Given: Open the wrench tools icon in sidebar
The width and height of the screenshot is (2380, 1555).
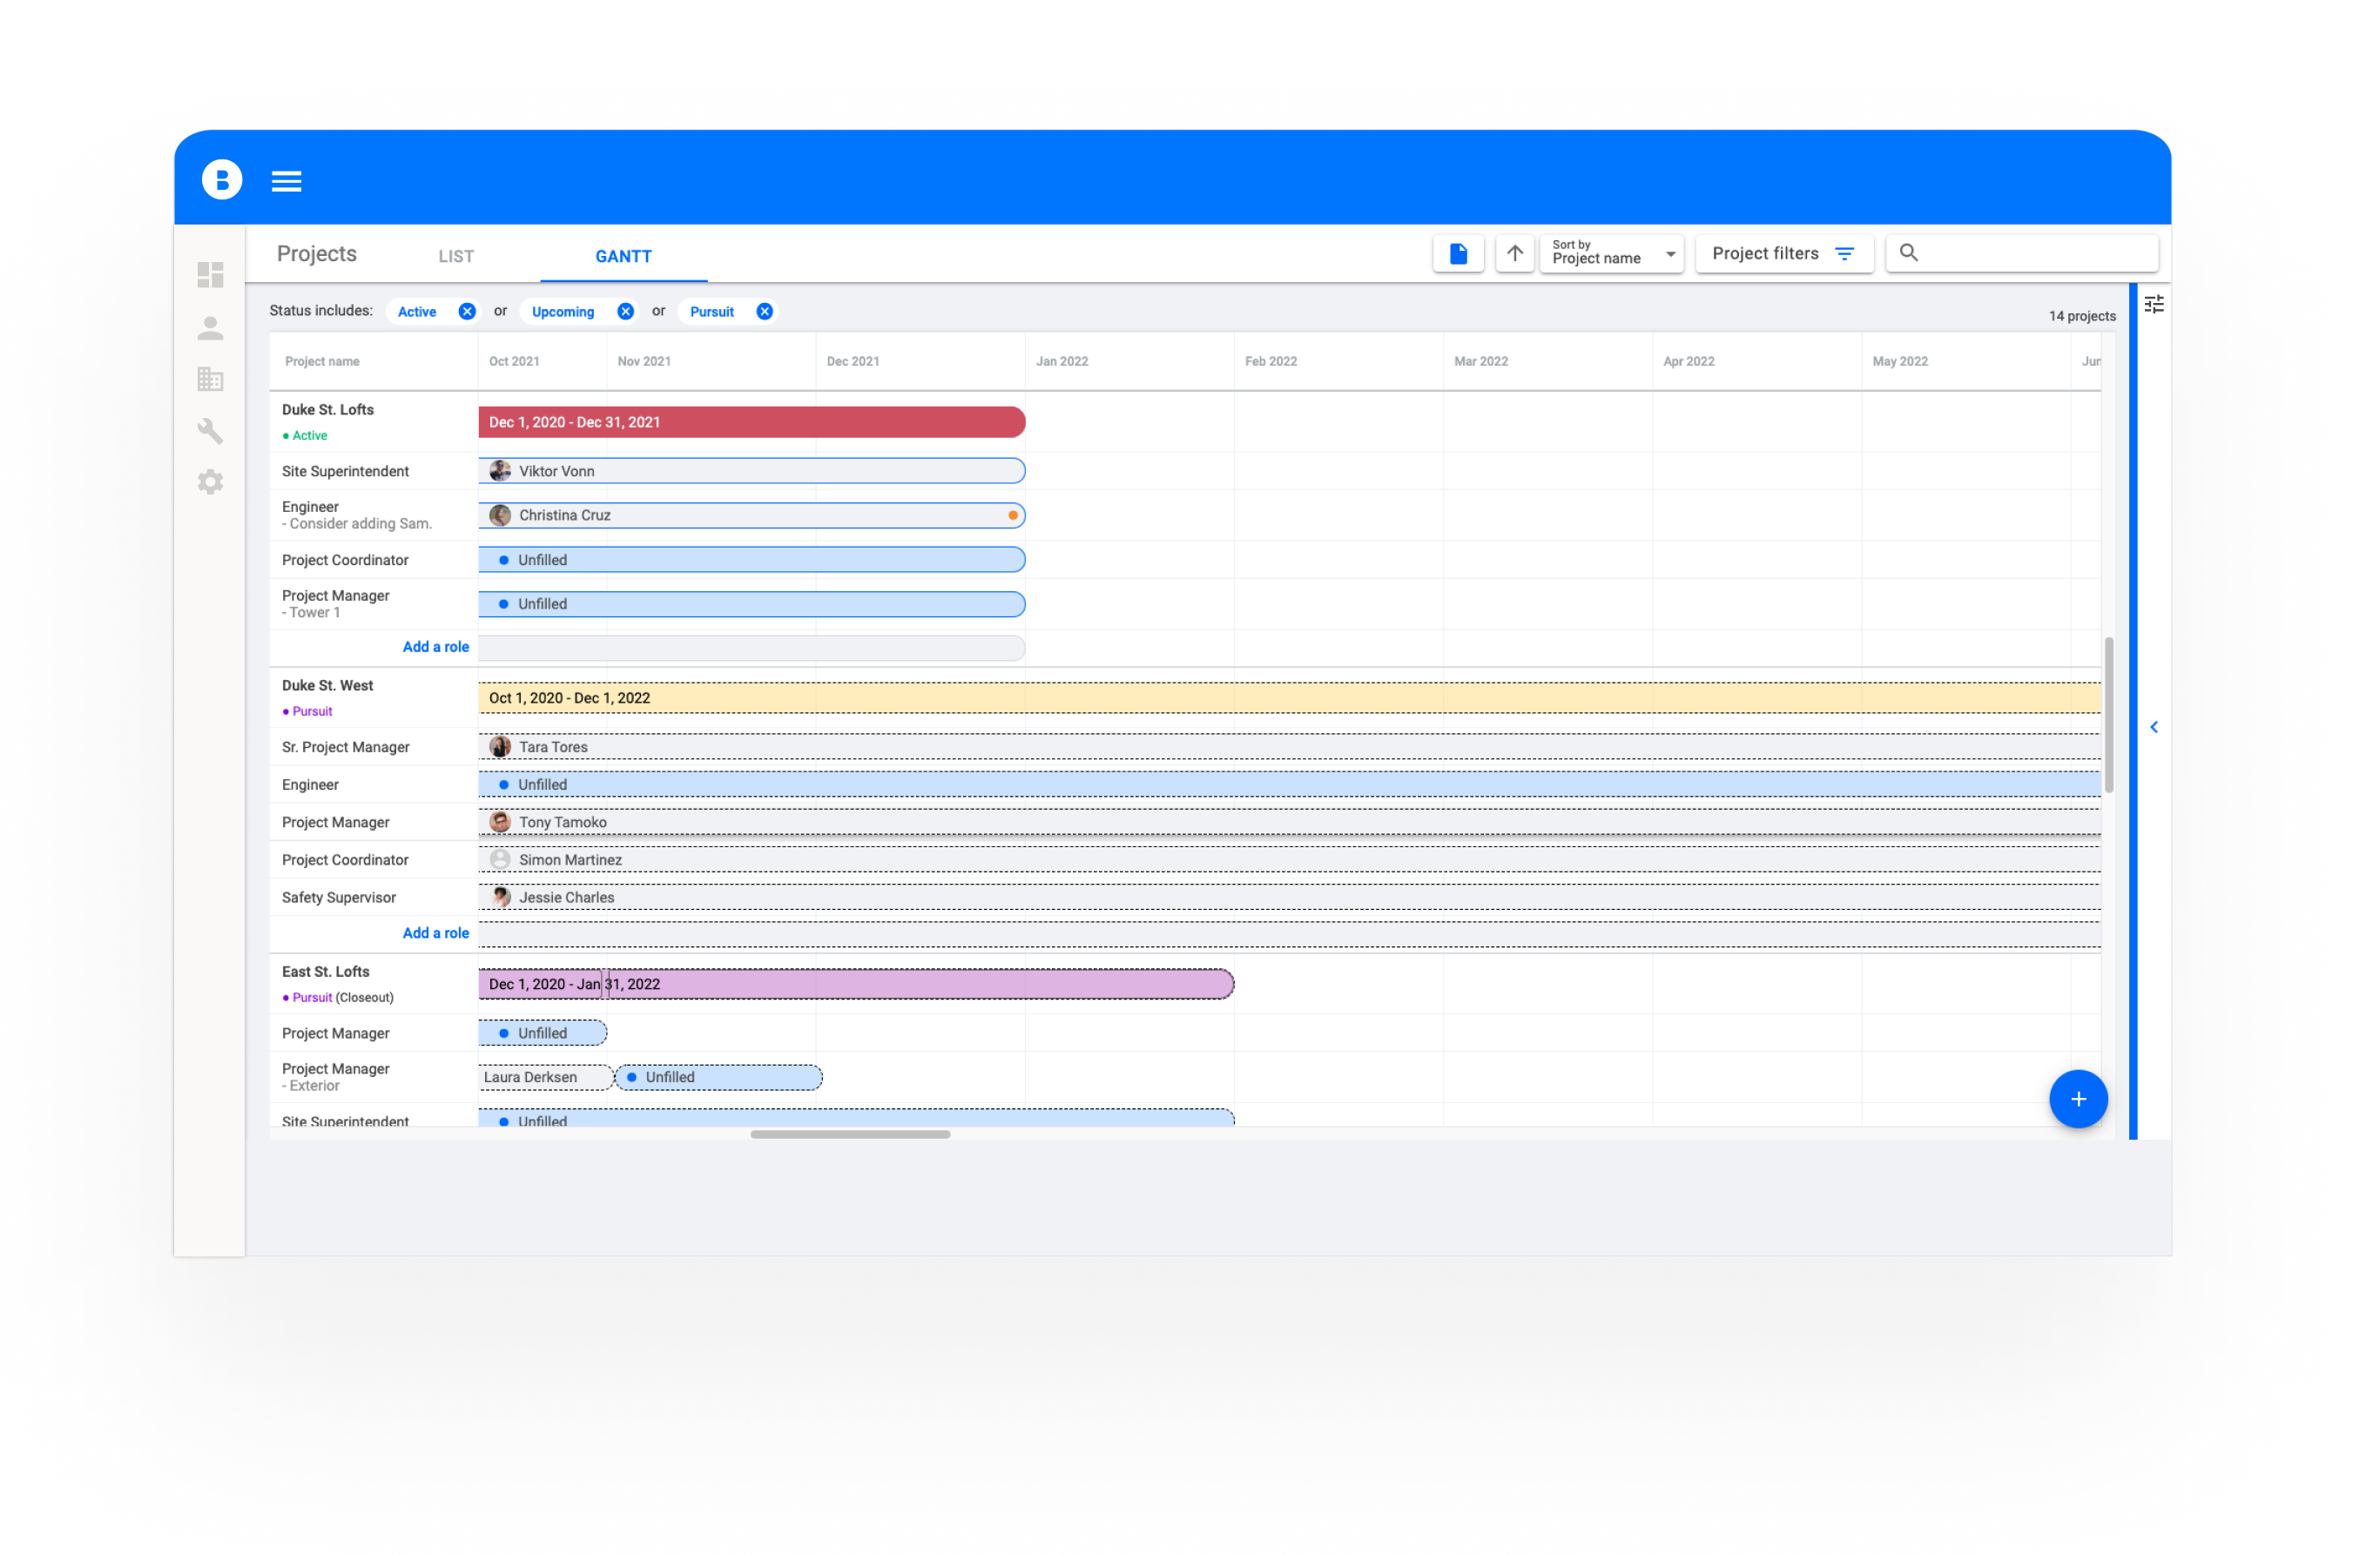Looking at the screenshot, I should point(210,431).
